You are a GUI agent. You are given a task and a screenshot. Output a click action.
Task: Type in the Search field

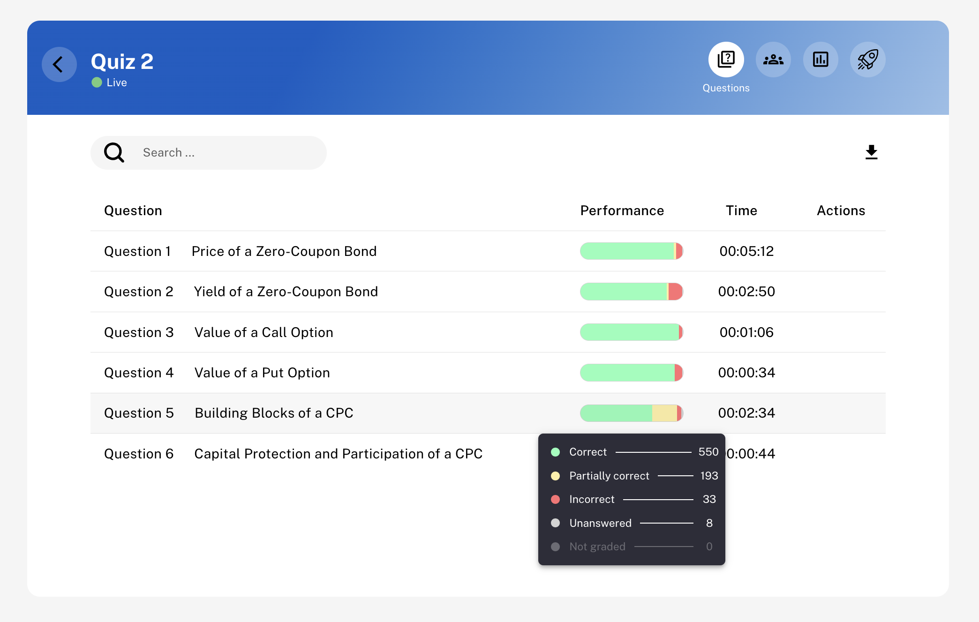225,153
